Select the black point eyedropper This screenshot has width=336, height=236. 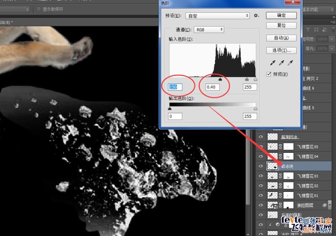[x=273, y=63]
